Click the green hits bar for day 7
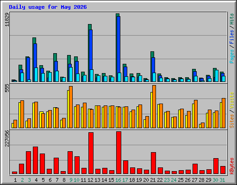This screenshot has height=185, width=237. pos(55,57)
